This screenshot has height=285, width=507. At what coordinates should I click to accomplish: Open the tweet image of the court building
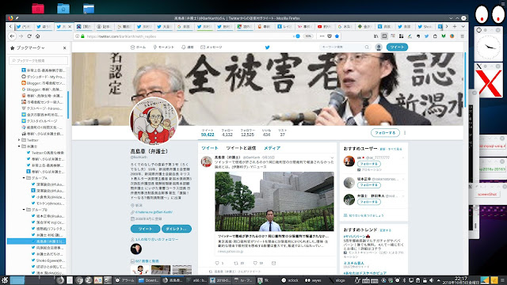click(274, 201)
